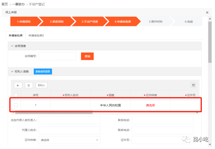
Task: Open the column settings grid icon
Action: (x=193, y=85)
